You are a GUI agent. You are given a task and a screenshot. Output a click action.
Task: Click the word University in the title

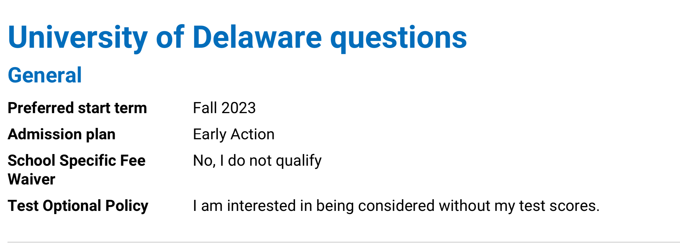pyautogui.click(x=78, y=38)
